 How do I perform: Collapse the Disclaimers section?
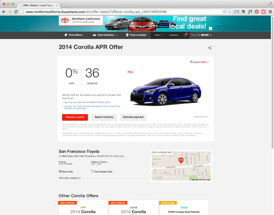[201, 117]
